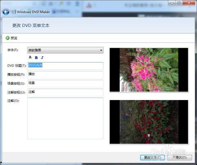
Task: Select the pink flower menu preview thumbnail
Action: (149, 70)
